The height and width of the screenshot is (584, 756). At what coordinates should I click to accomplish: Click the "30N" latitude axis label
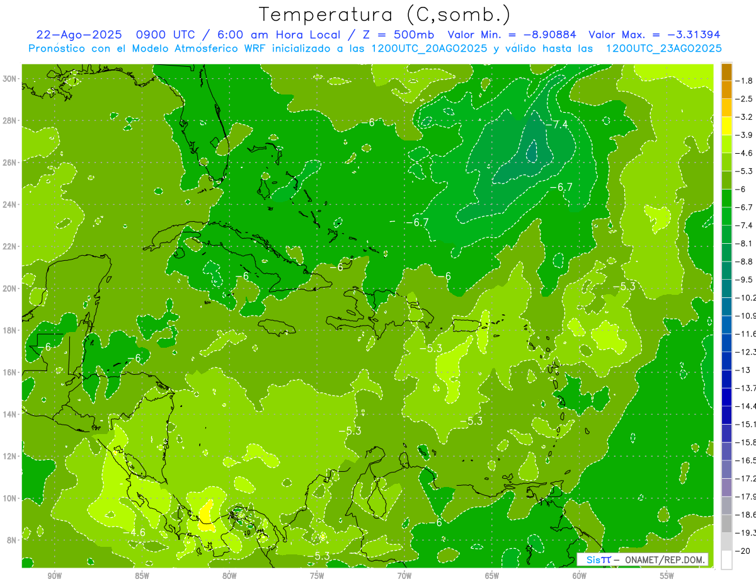coord(11,79)
